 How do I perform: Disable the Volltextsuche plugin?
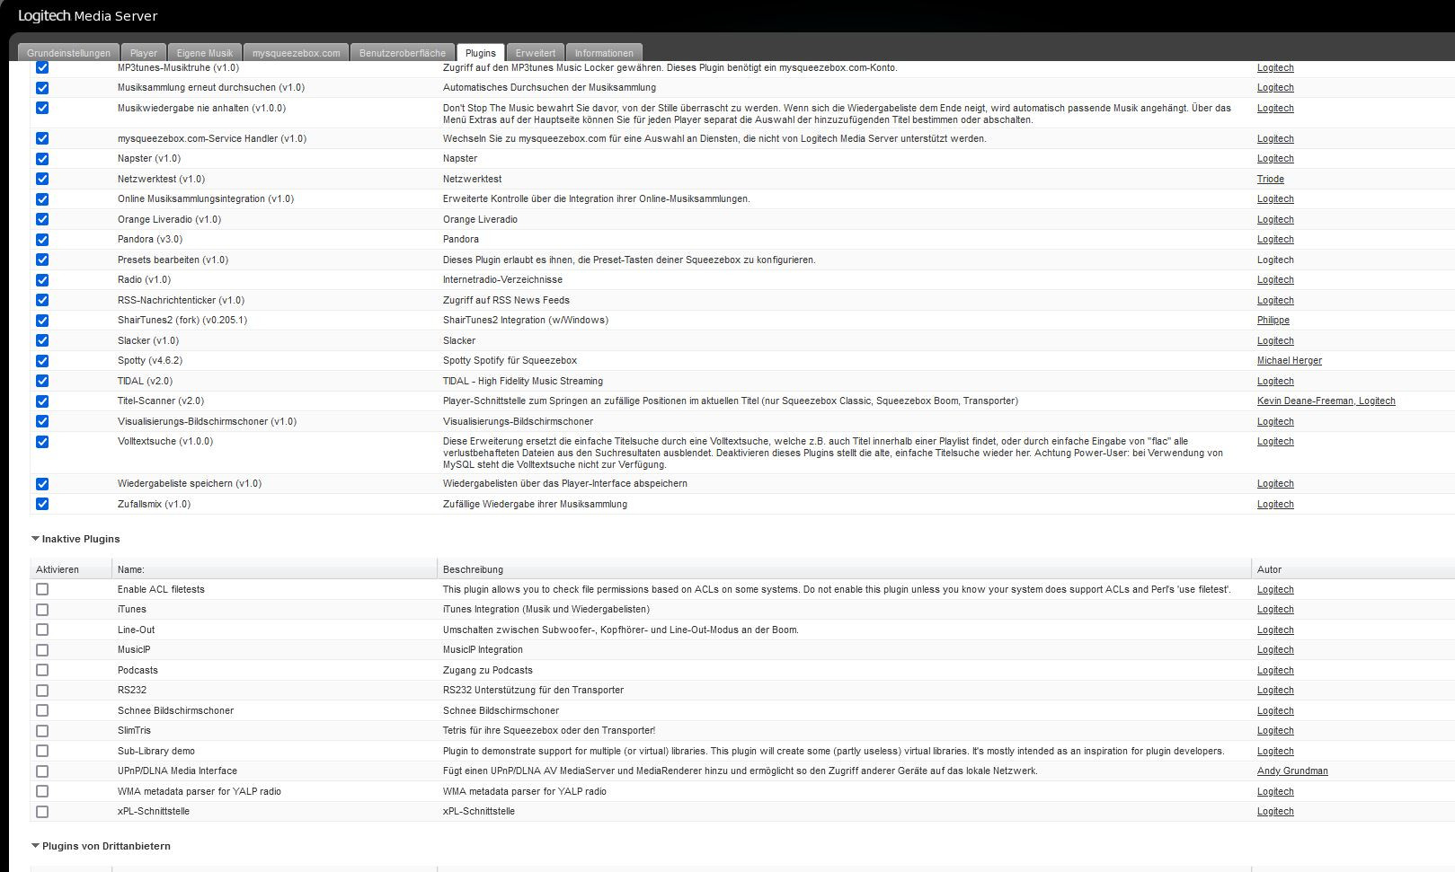click(x=42, y=442)
